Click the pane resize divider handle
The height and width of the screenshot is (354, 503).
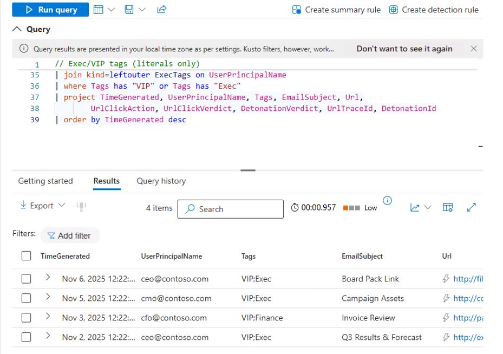pyautogui.click(x=248, y=171)
